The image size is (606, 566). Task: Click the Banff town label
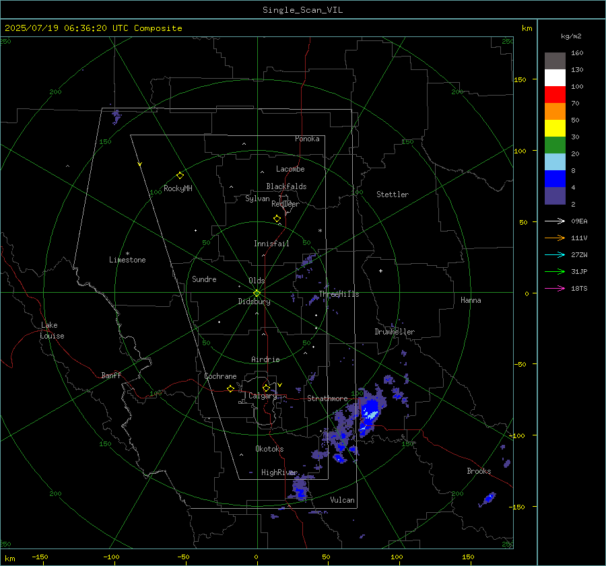tap(111, 375)
